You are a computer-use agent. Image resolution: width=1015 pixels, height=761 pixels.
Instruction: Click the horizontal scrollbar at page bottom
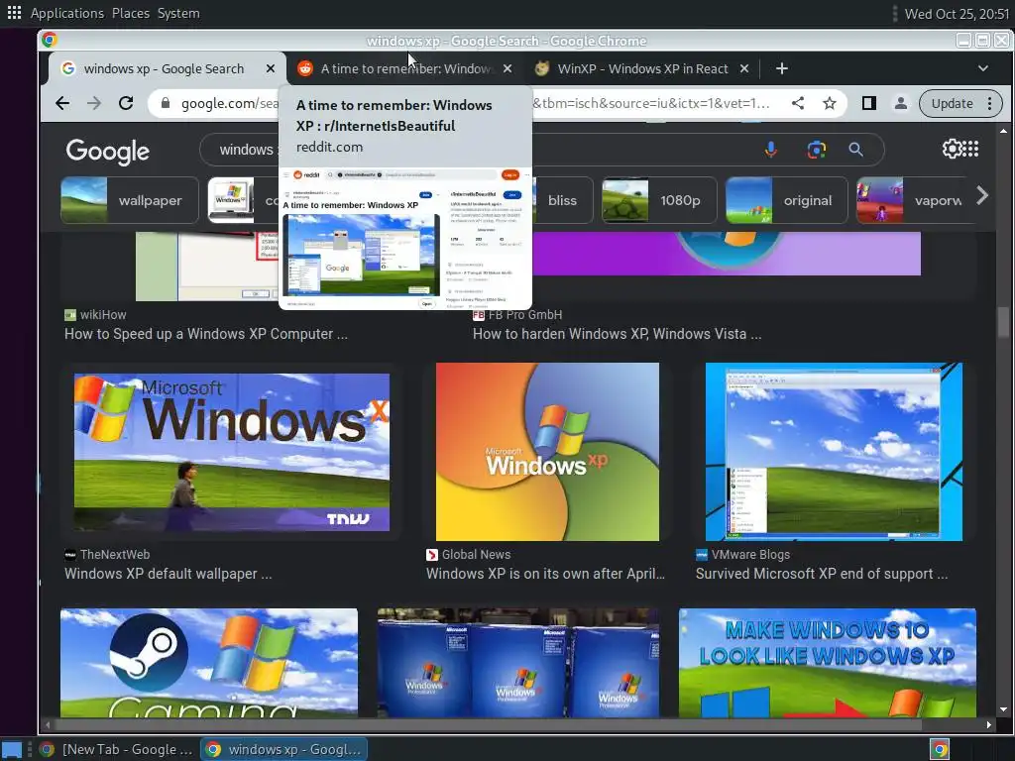coord(488,724)
